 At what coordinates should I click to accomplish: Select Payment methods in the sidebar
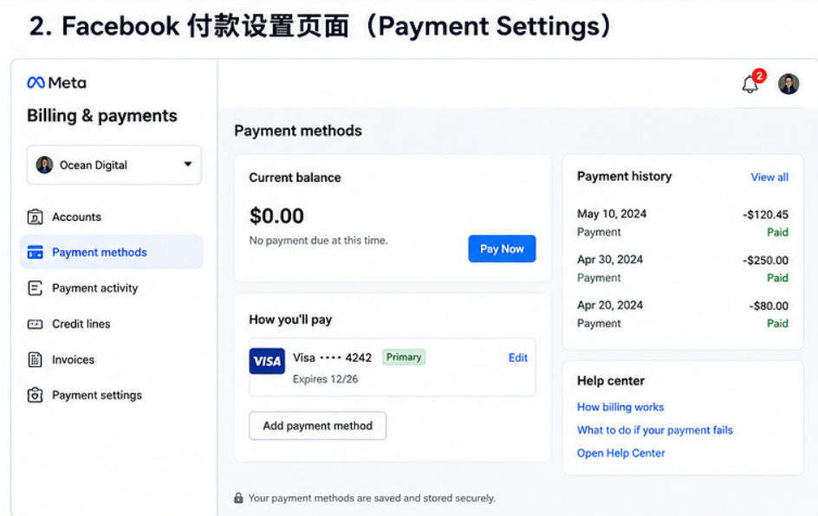point(112,252)
